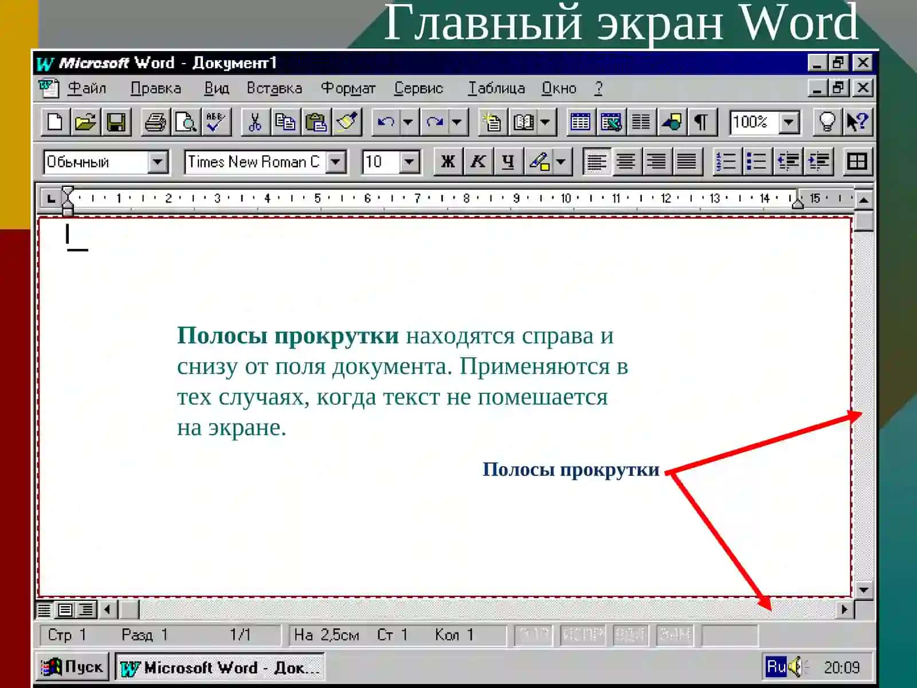Create a new blank document
Screen dimensions: 917x688
pos(55,122)
